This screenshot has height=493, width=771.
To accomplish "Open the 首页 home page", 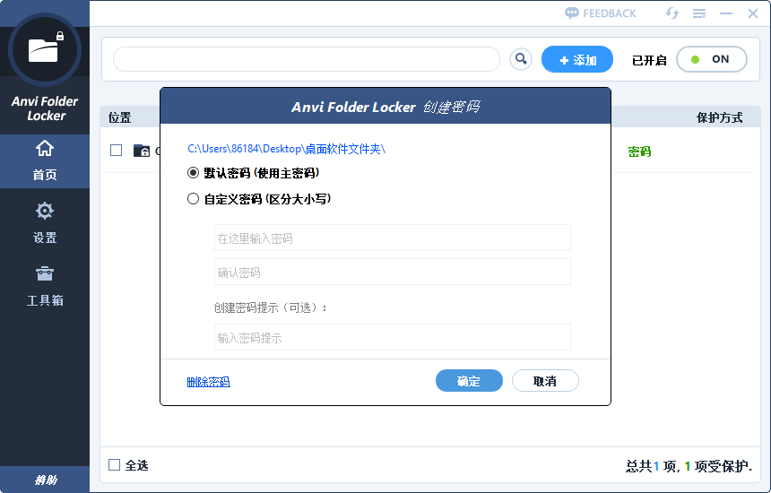I will [x=45, y=160].
